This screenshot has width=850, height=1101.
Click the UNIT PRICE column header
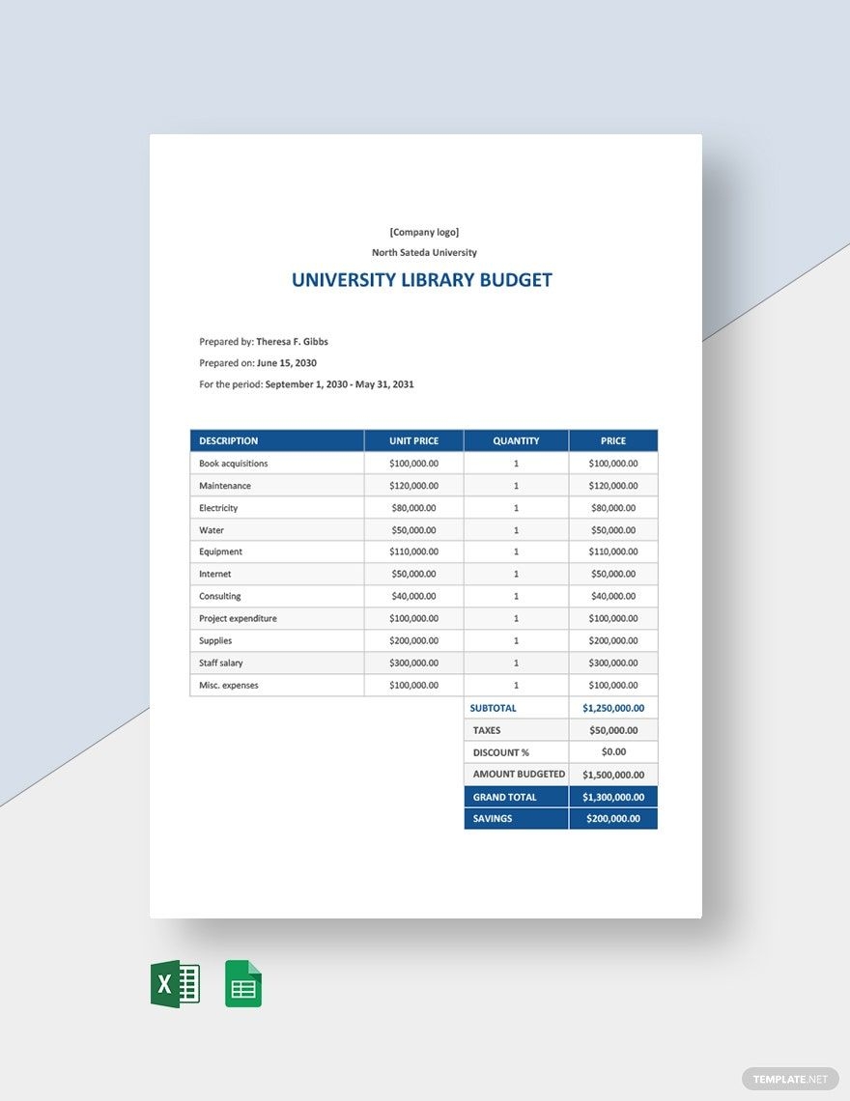(413, 440)
